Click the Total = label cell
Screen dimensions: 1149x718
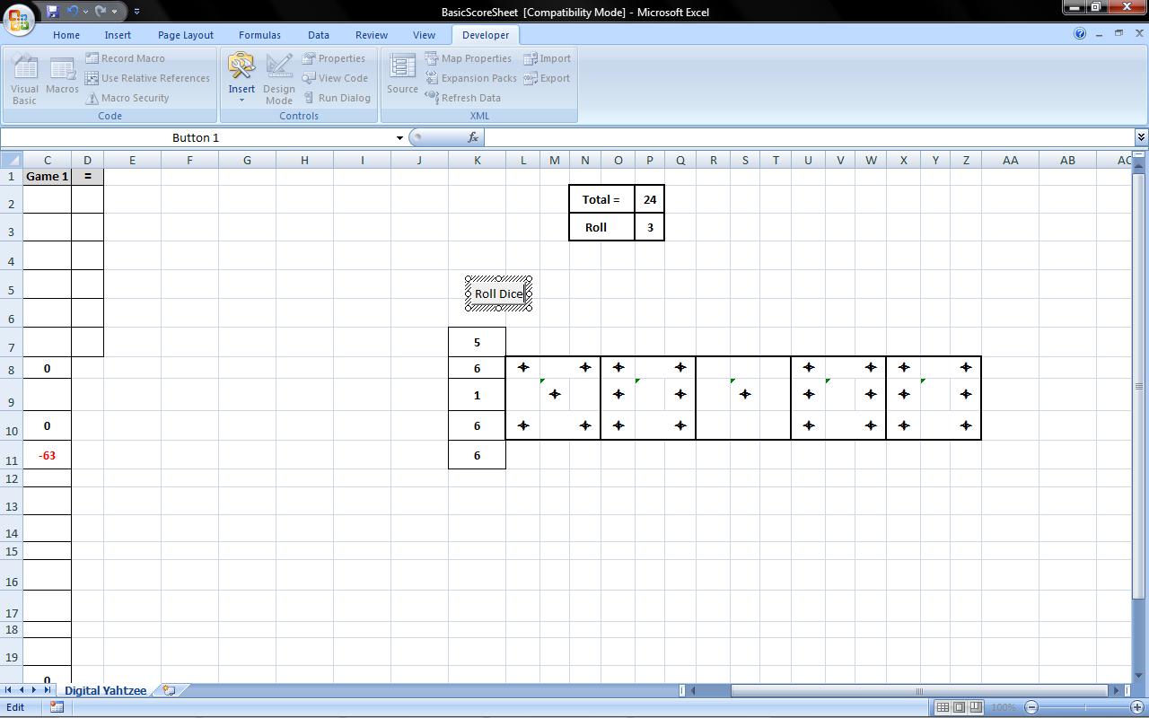[601, 199]
